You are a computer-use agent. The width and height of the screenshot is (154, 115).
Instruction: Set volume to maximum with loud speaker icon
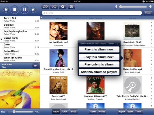151,7
